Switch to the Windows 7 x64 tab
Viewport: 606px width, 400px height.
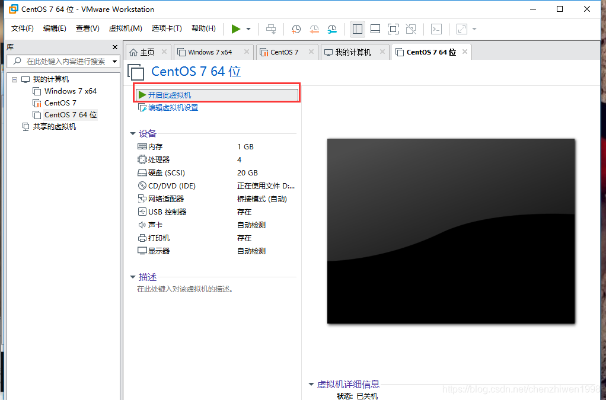[x=210, y=52]
